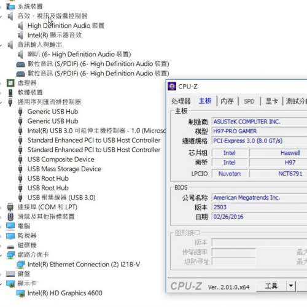The height and width of the screenshot is (307, 307).
Task: Select the Intel(R) Ethernet Connection I218-V icon
Action: pos(20,265)
